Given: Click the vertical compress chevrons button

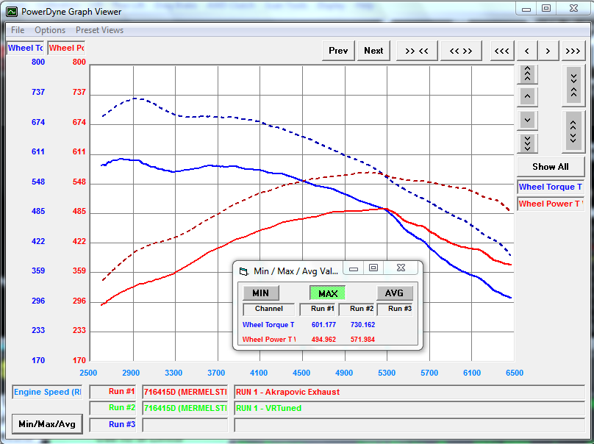Looking at the screenshot, I should pos(573,85).
